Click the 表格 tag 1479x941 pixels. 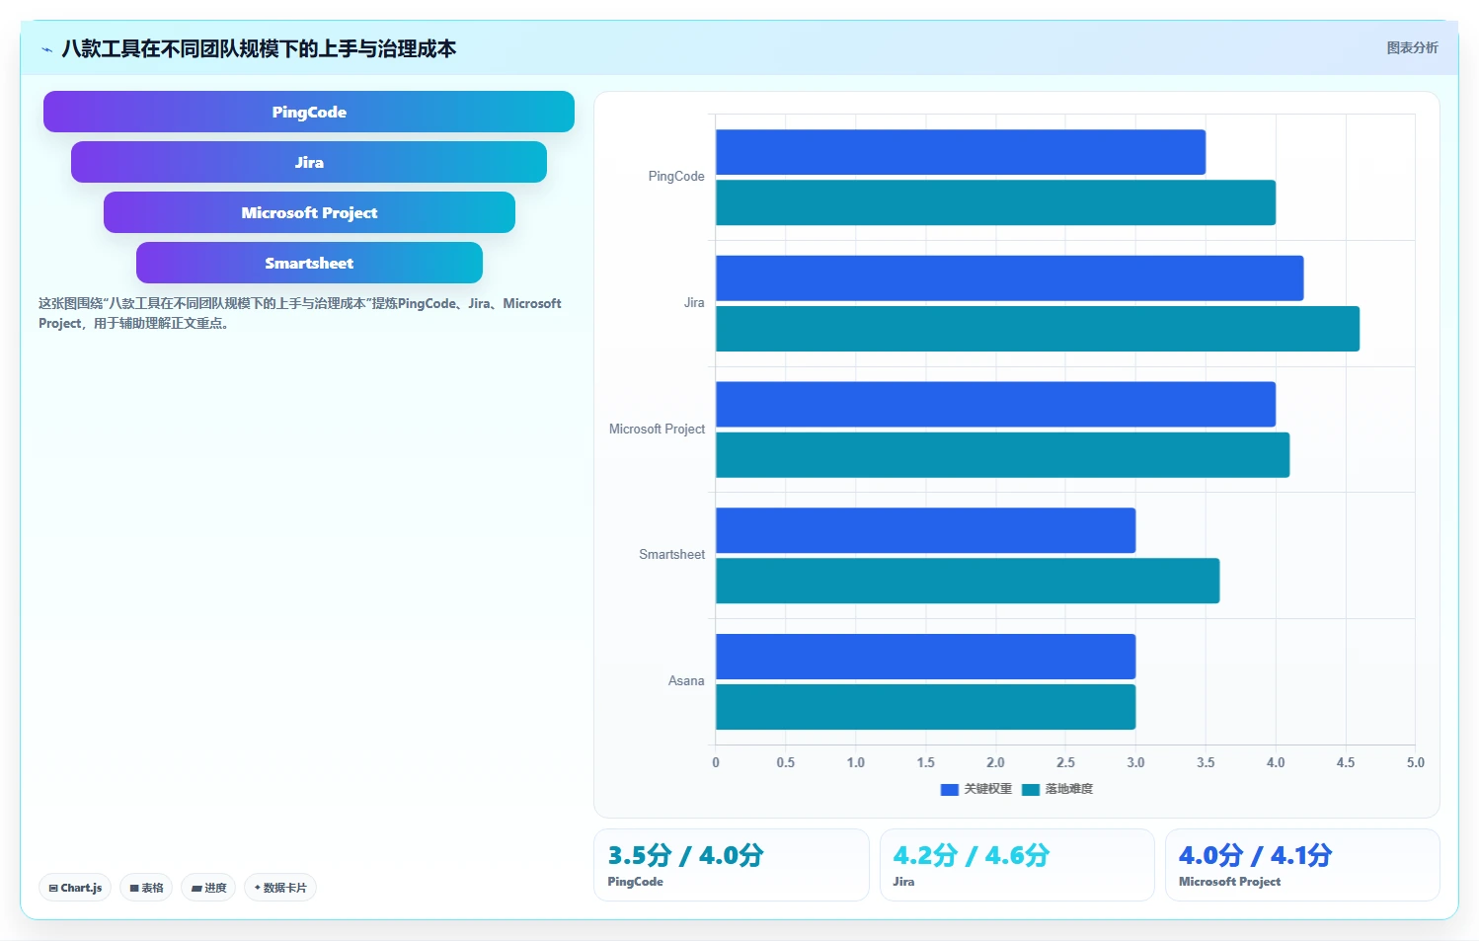tap(146, 888)
